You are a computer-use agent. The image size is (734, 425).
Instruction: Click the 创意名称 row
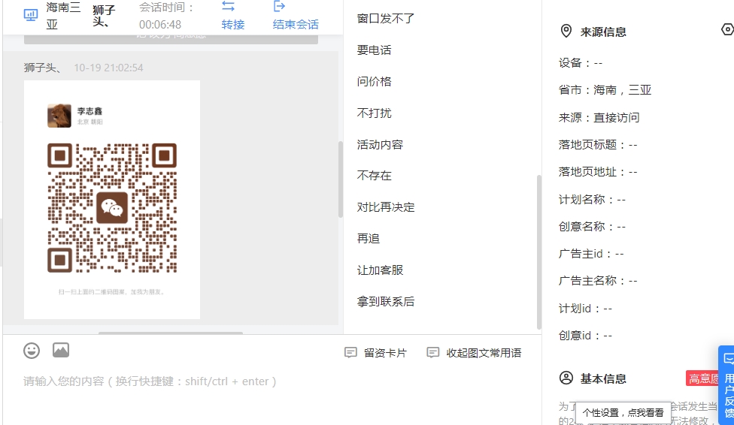coord(592,227)
